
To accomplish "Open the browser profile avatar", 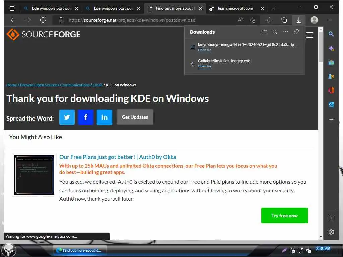I will point(314,20).
